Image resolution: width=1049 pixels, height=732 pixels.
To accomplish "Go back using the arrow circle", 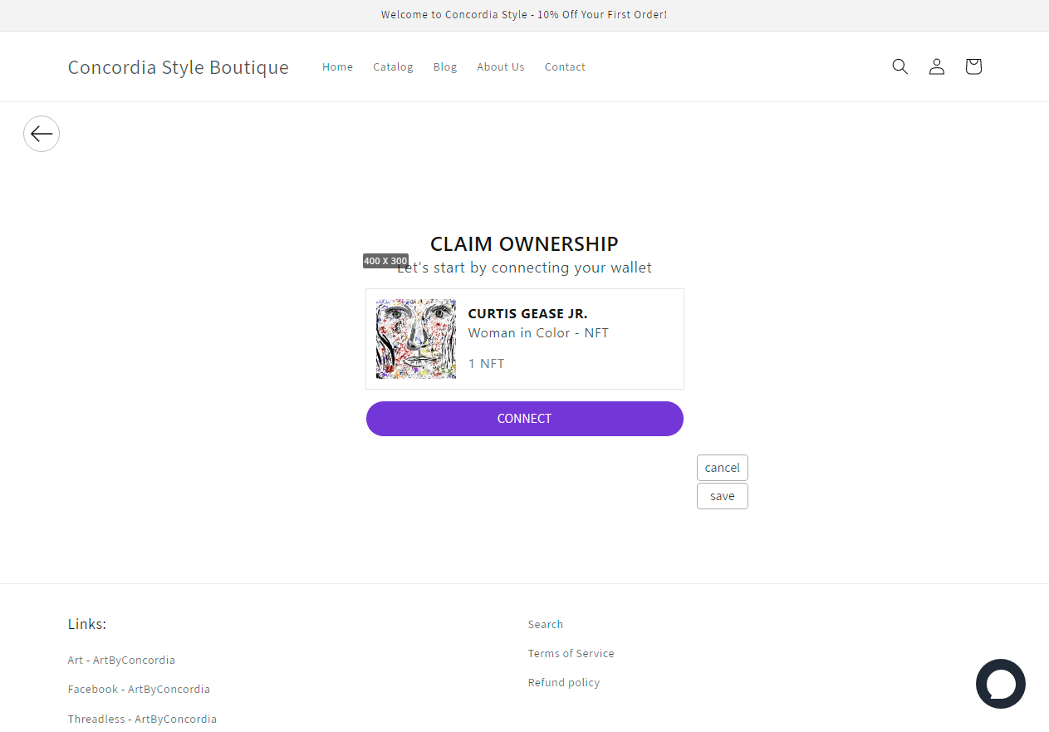I will click(42, 134).
